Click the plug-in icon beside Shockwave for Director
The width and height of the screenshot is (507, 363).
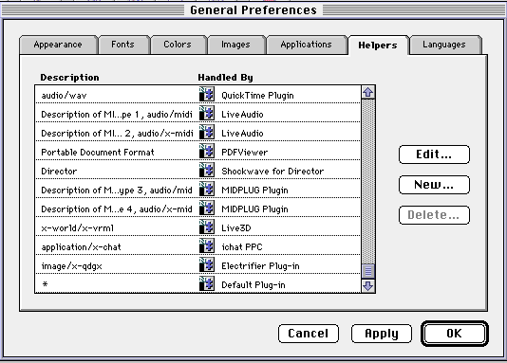pos(207,170)
